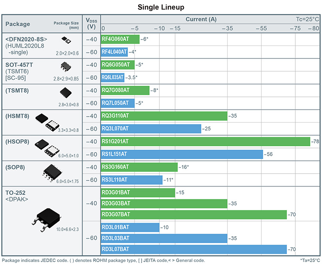322x265 pixels.
Task: Click the TO-252 DPAK package image
Action: [x=46, y=220]
